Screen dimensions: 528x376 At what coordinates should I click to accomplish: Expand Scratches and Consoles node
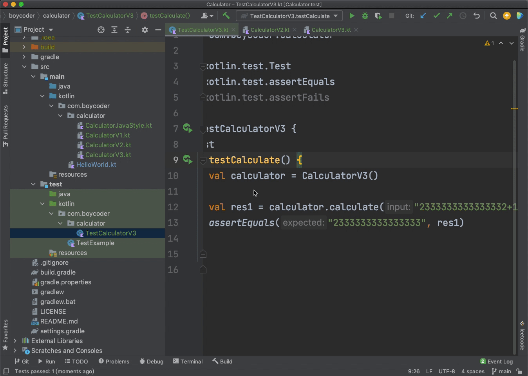pos(15,351)
